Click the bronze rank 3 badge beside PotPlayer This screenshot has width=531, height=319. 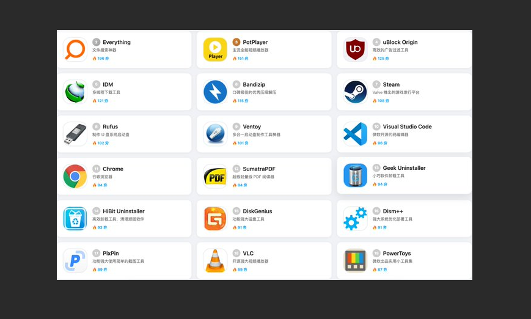(236, 42)
